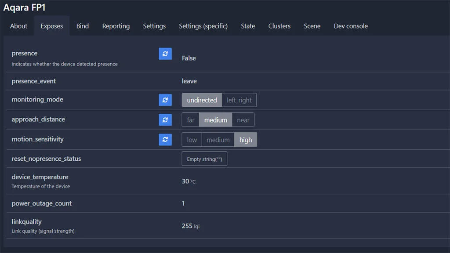Viewport: 450px width, 253px height.
Task: Set monitoring mode to undirected
Action: (x=202, y=100)
